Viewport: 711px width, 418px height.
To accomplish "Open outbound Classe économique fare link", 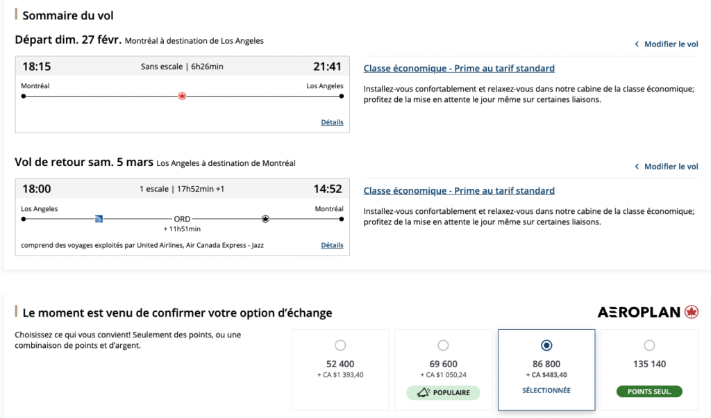I will click(x=459, y=69).
